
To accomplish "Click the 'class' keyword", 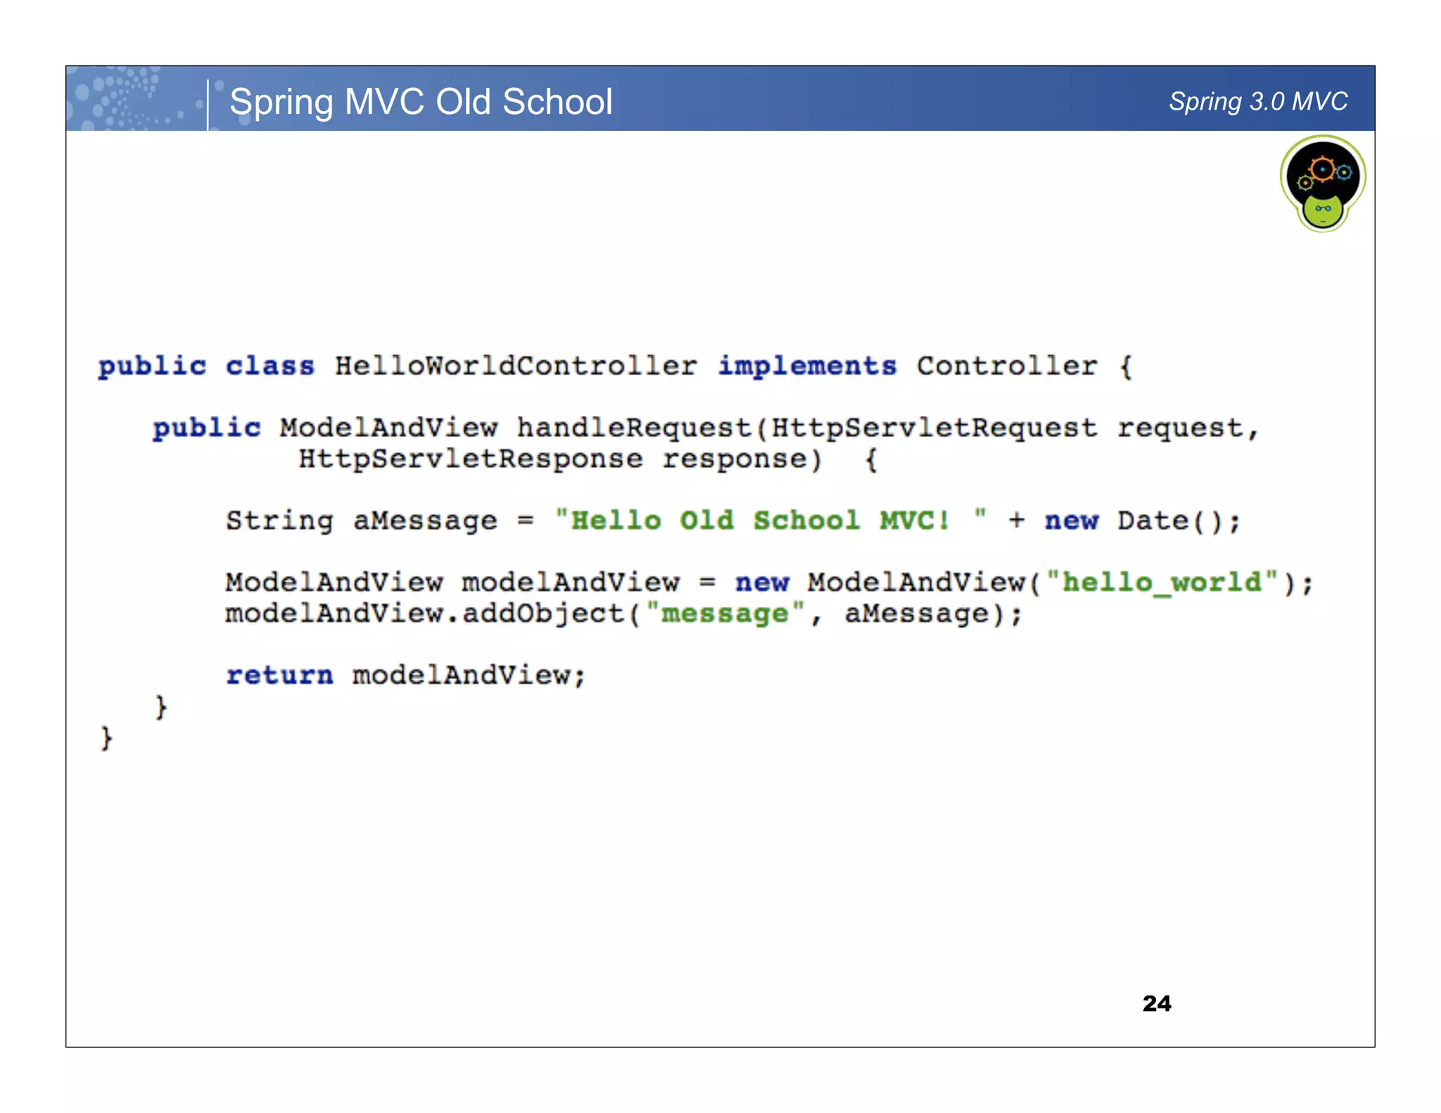I will pos(269,367).
